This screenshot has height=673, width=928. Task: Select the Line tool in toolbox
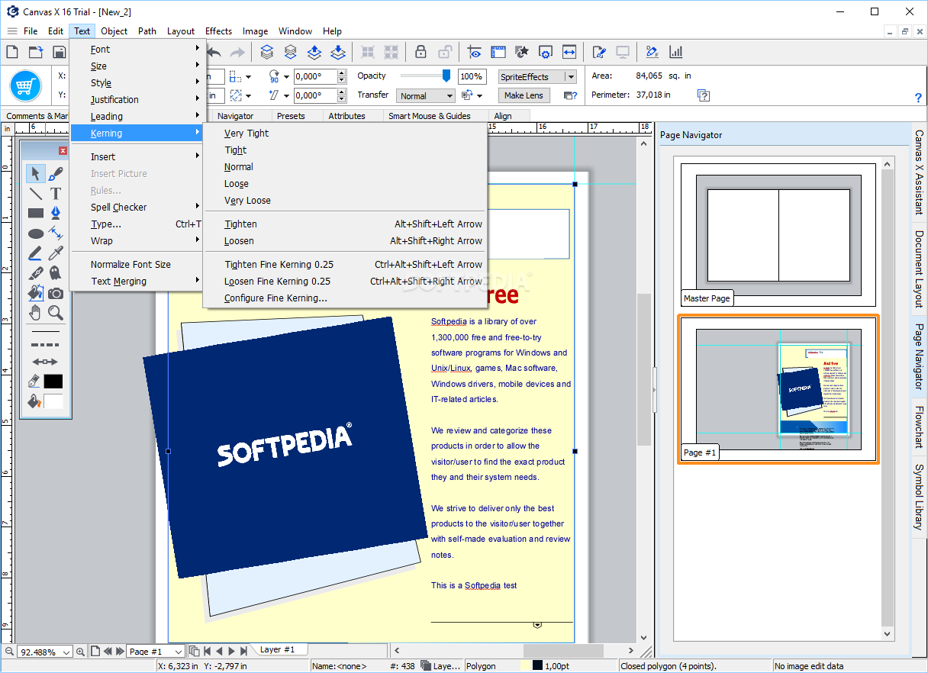tap(36, 193)
